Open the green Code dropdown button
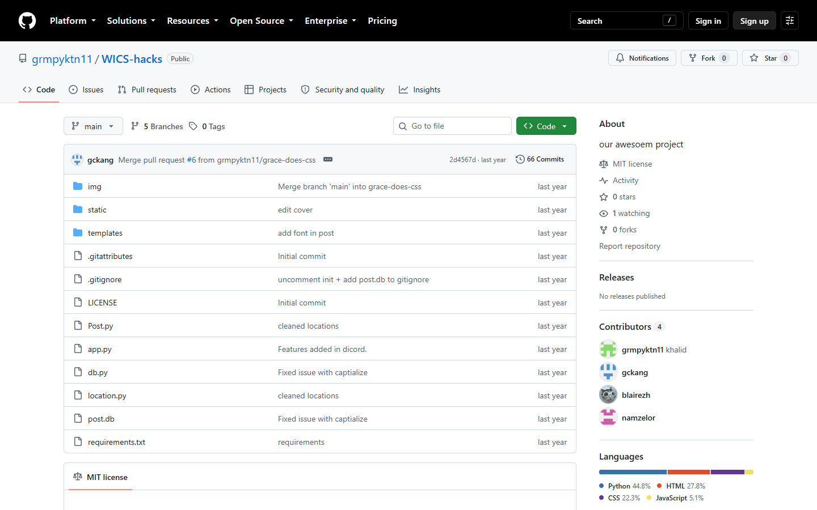 point(546,126)
